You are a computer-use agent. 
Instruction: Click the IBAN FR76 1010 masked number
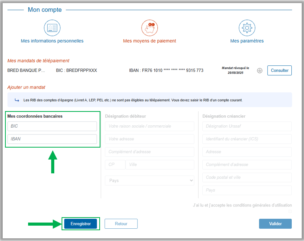tap(166, 70)
